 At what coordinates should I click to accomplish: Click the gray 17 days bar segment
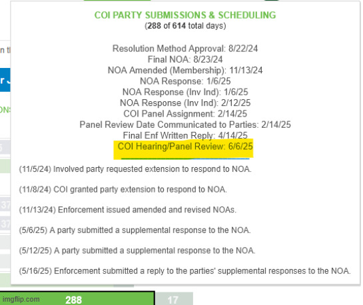pyautogui.click(x=174, y=299)
